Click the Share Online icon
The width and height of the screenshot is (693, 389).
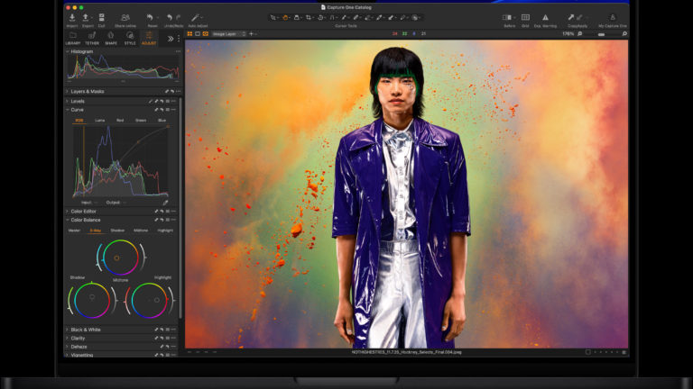pos(125,17)
